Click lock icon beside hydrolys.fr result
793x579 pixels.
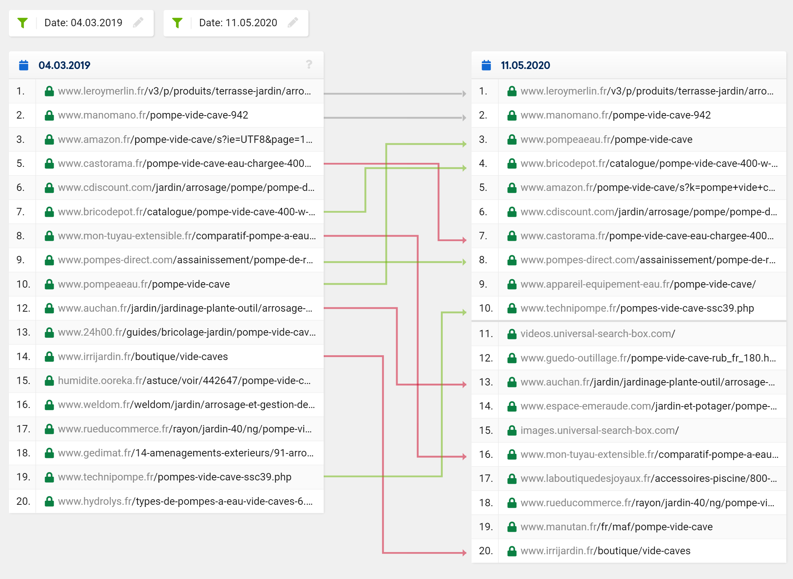pos(49,501)
